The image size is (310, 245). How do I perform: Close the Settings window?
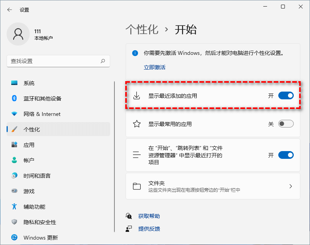click(301, 7)
